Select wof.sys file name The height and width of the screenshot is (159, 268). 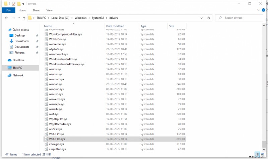click(54, 114)
